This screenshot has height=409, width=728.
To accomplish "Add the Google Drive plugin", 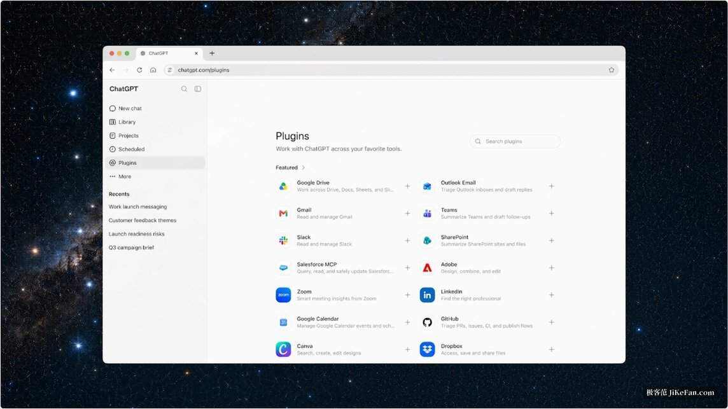I will point(407,186).
